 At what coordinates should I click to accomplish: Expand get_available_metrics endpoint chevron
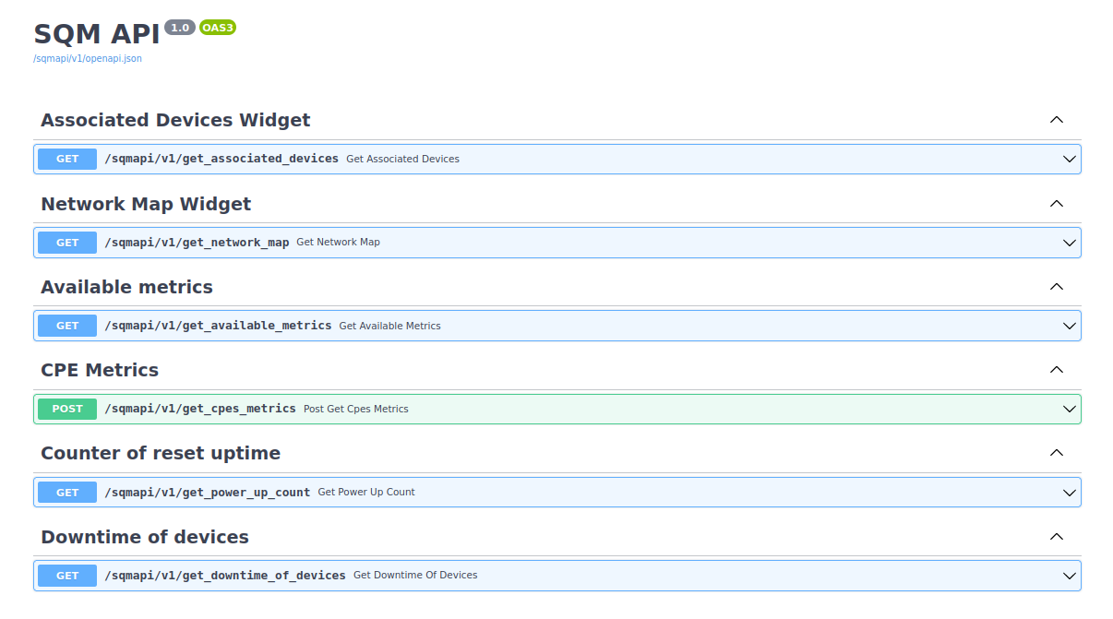[x=1069, y=326]
